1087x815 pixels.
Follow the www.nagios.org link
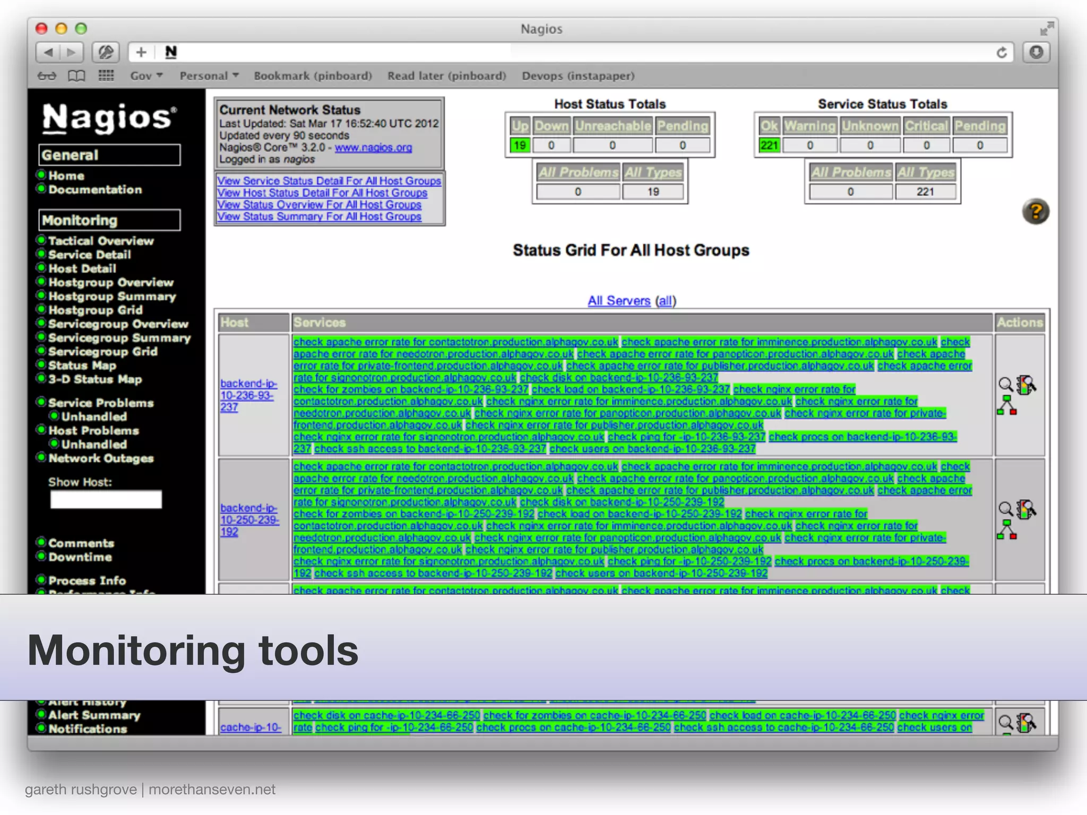tap(373, 148)
